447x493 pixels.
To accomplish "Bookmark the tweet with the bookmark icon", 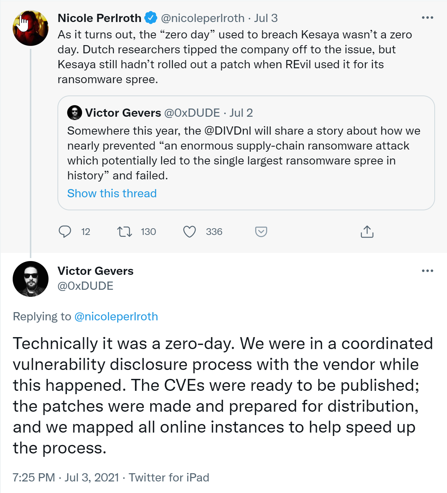I will pyautogui.click(x=261, y=232).
